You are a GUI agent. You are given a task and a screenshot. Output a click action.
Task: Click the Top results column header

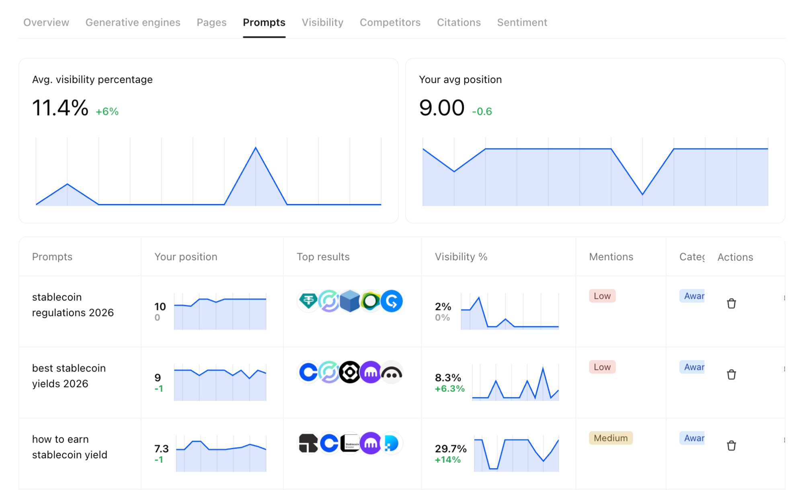click(323, 257)
